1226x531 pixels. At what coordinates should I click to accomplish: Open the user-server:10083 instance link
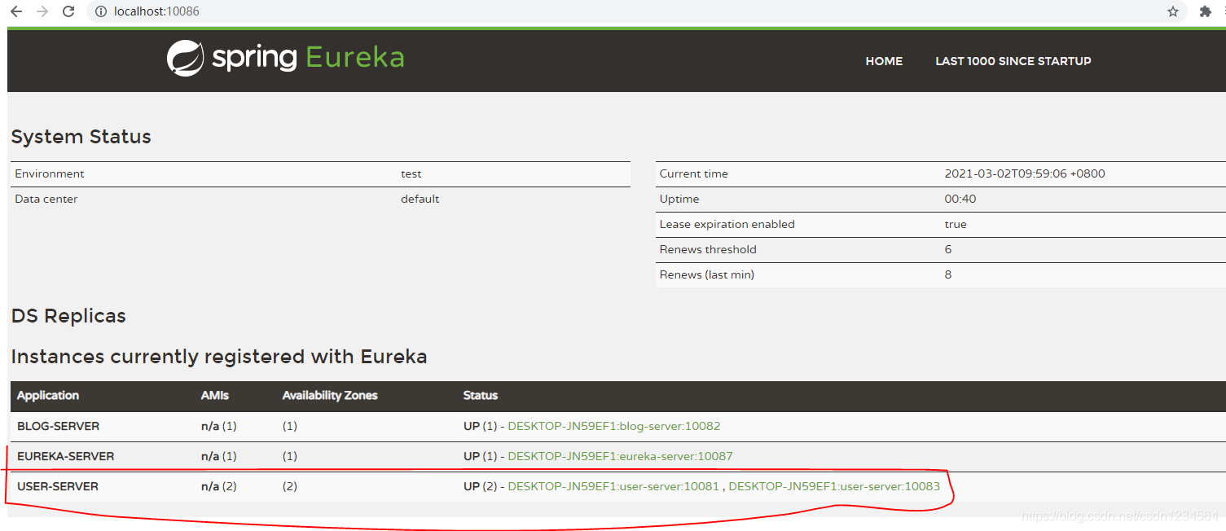click(x=834, y=486)
